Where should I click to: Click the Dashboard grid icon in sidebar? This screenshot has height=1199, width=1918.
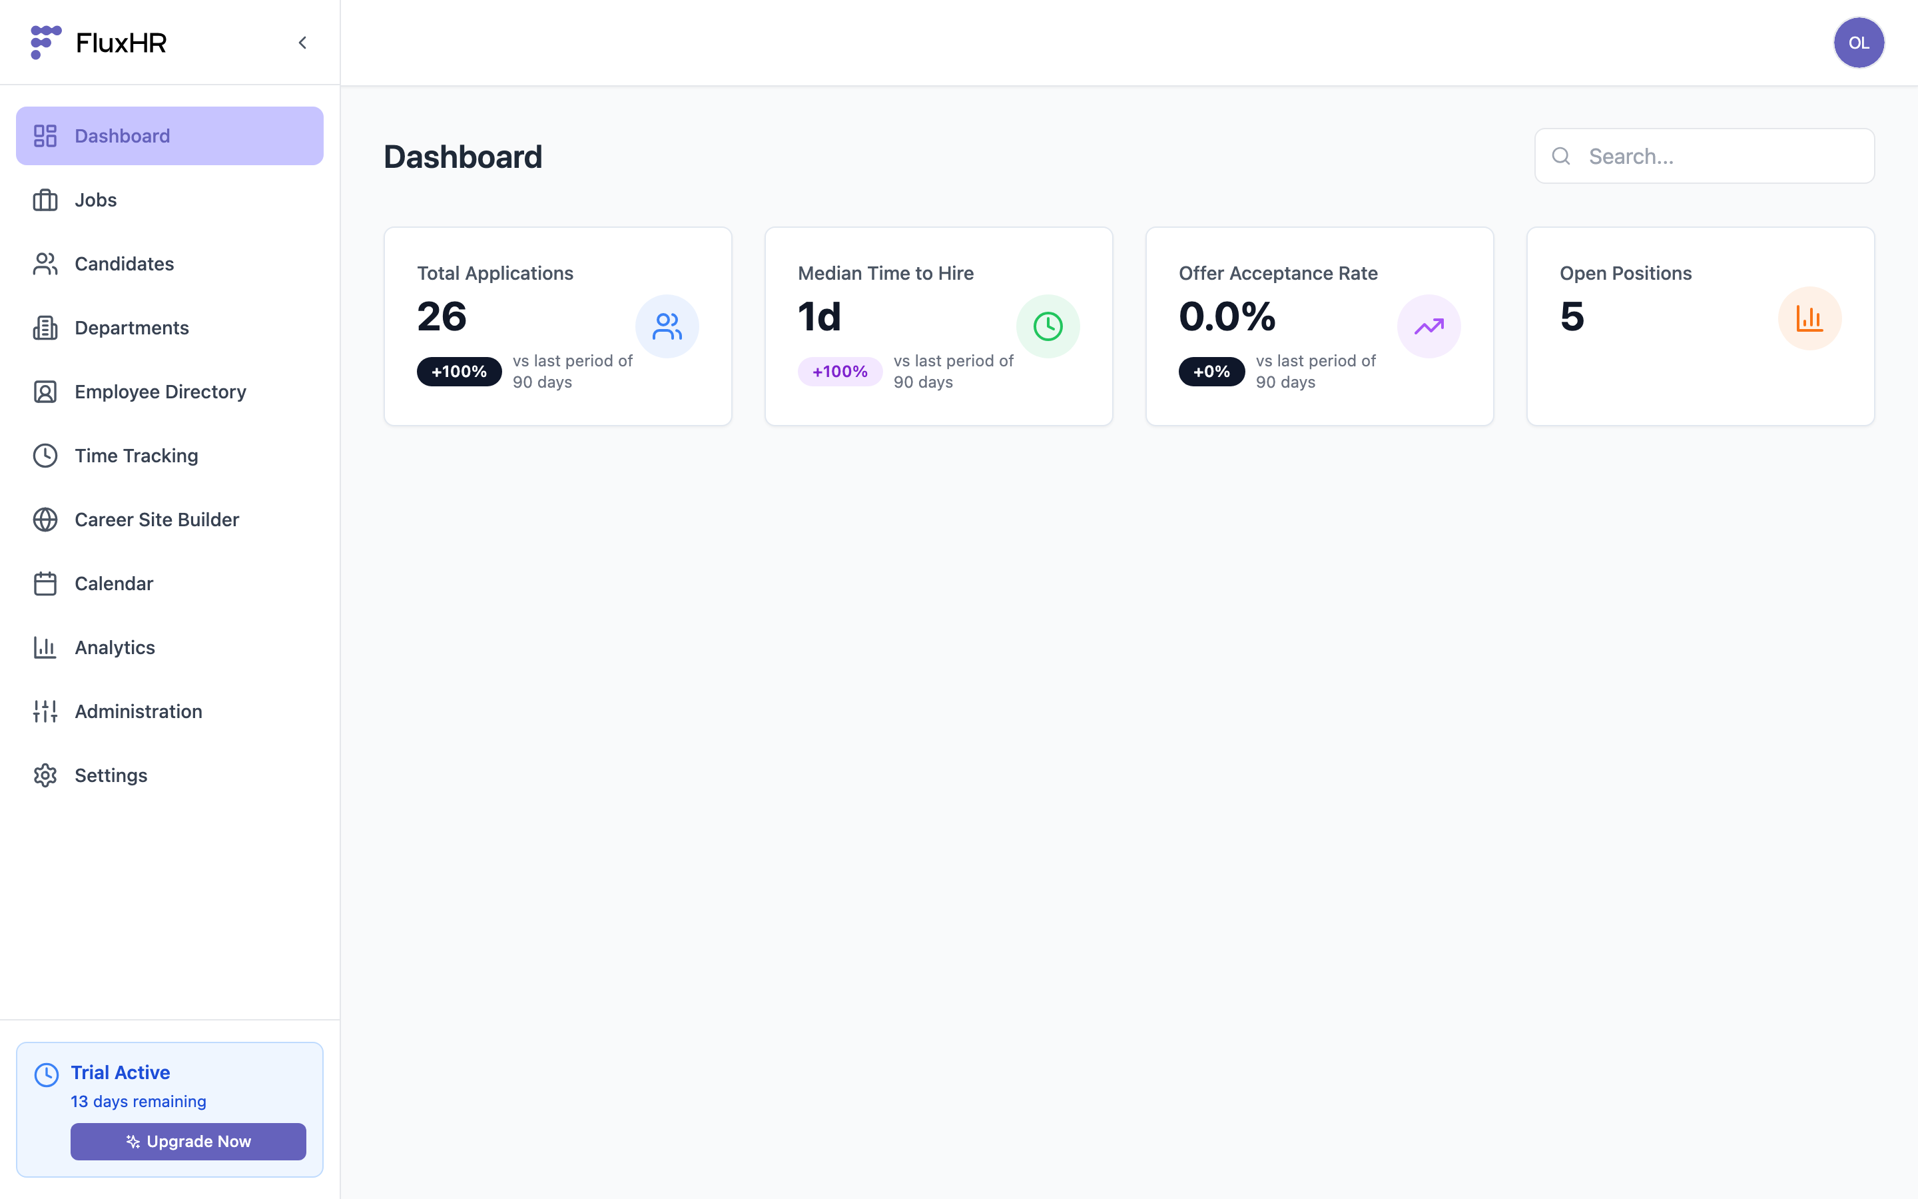click(45, 136)
